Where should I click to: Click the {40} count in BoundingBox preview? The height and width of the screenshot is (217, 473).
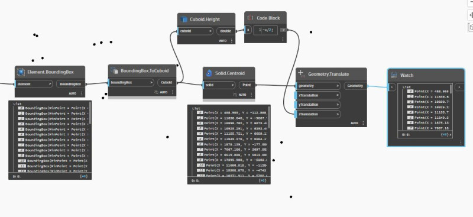[x=85, y=176]
